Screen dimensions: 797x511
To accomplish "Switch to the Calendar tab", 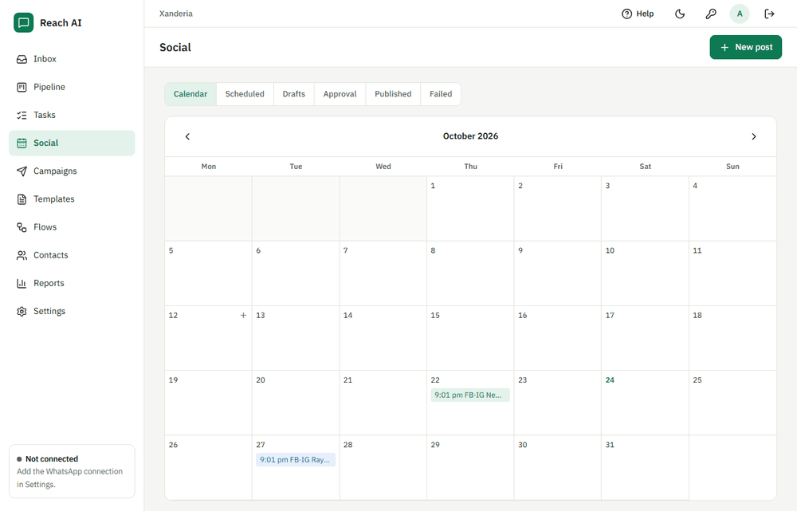I will tap(190, 94).
